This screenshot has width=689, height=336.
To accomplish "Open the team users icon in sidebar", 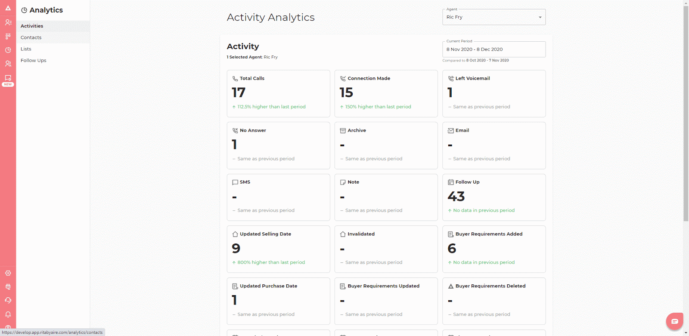I will click(x=8, y=64).
